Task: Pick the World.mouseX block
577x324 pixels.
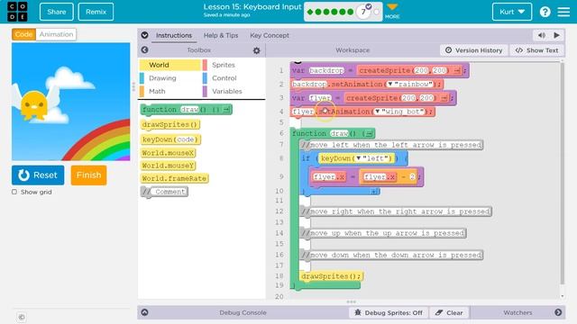Action: (169, 153)
